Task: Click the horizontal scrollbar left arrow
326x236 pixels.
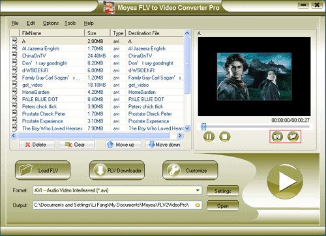Action: point(14,136)
